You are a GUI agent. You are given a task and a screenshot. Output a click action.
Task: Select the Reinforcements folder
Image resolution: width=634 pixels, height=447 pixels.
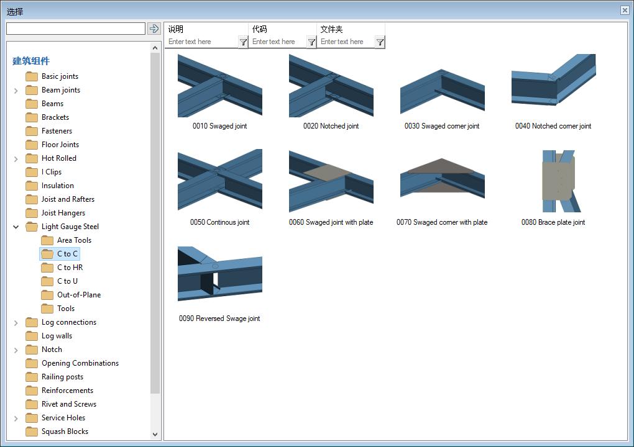68,391
